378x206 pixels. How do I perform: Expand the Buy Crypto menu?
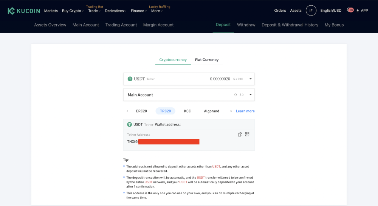(x=73, y=11)
